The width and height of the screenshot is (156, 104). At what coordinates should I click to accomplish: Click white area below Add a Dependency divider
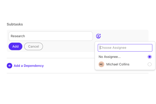tap(77, 88)
